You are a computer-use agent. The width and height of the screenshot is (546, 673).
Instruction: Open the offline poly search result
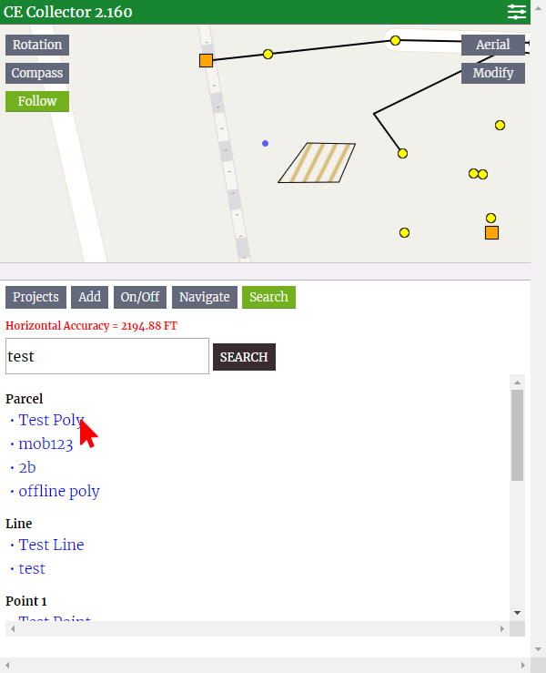(x=59, y=491)
